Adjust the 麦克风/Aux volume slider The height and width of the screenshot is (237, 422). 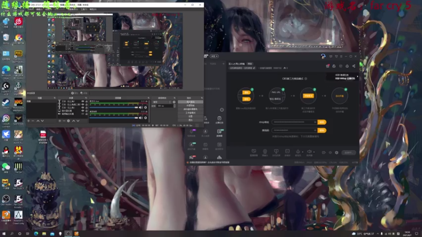114,107
